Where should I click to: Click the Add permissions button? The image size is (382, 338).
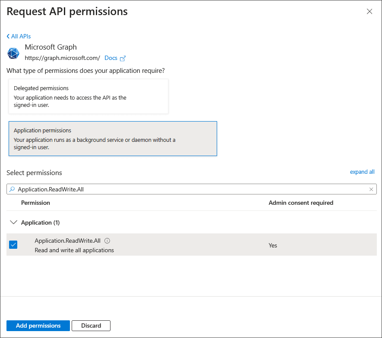[x=38, y=325]
